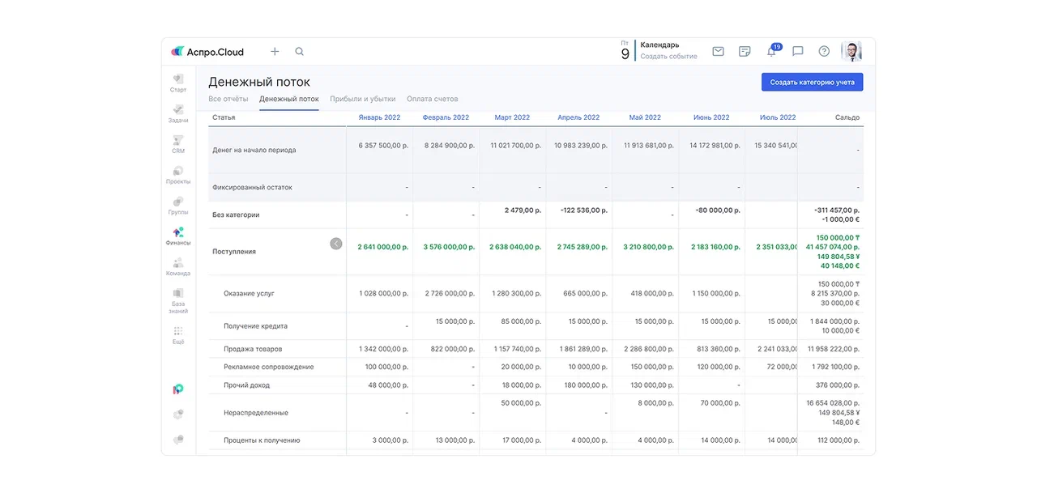Switch to the Оплата счетов tab
Screen dimensions: 1037x493
[x=432, y=99]
